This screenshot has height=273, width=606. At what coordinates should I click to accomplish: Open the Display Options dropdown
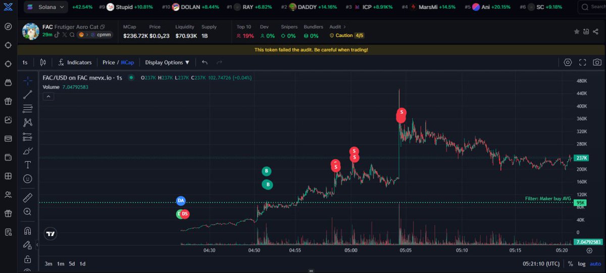click(x=167, y=62)
